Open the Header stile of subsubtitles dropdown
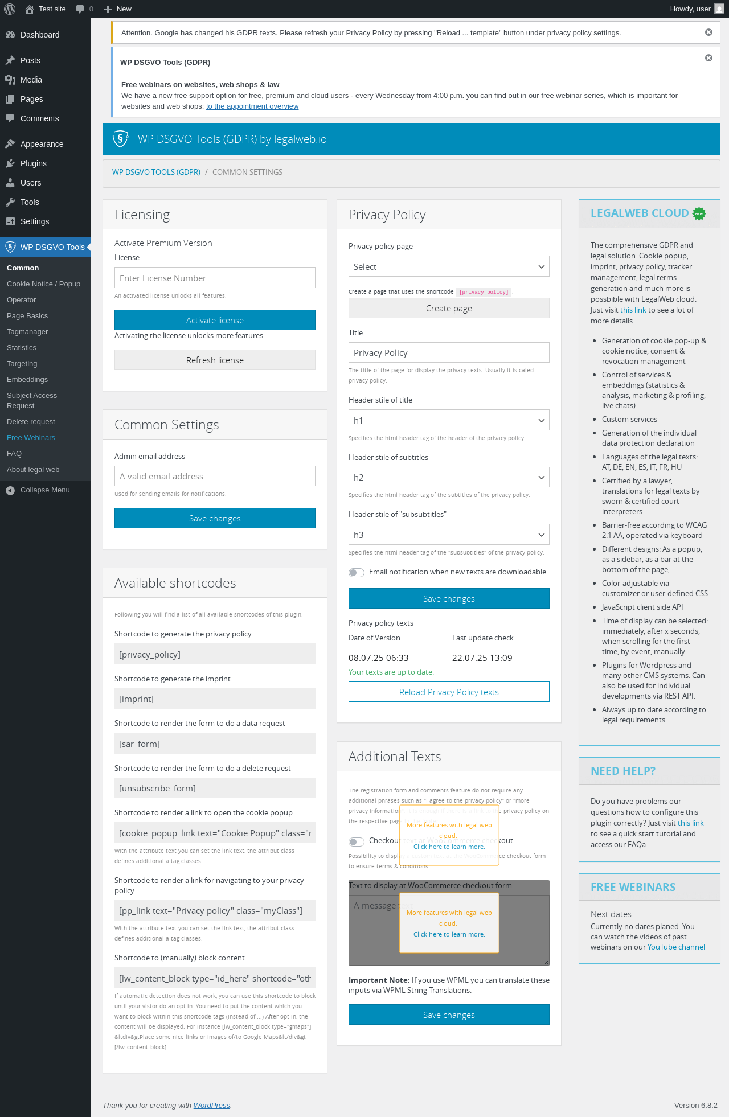Screen dimensions: 729x1117 coord(449,535)
